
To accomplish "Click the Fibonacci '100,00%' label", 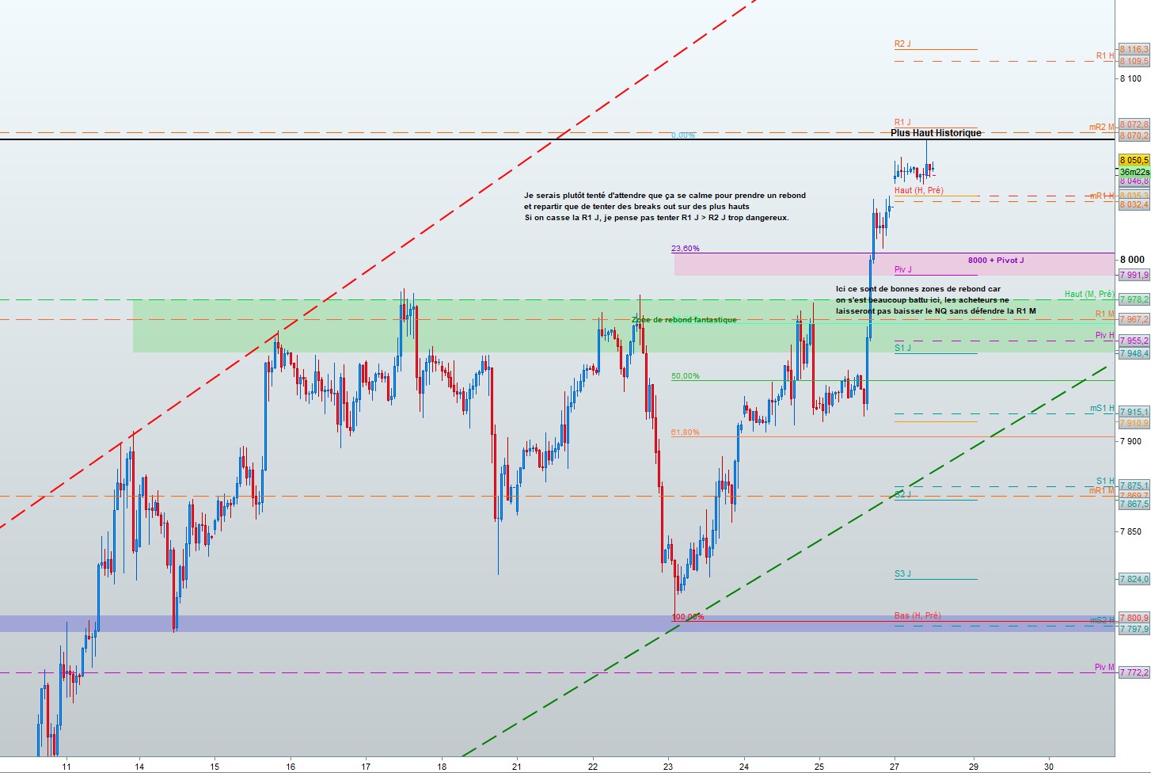I will point(688,616).
